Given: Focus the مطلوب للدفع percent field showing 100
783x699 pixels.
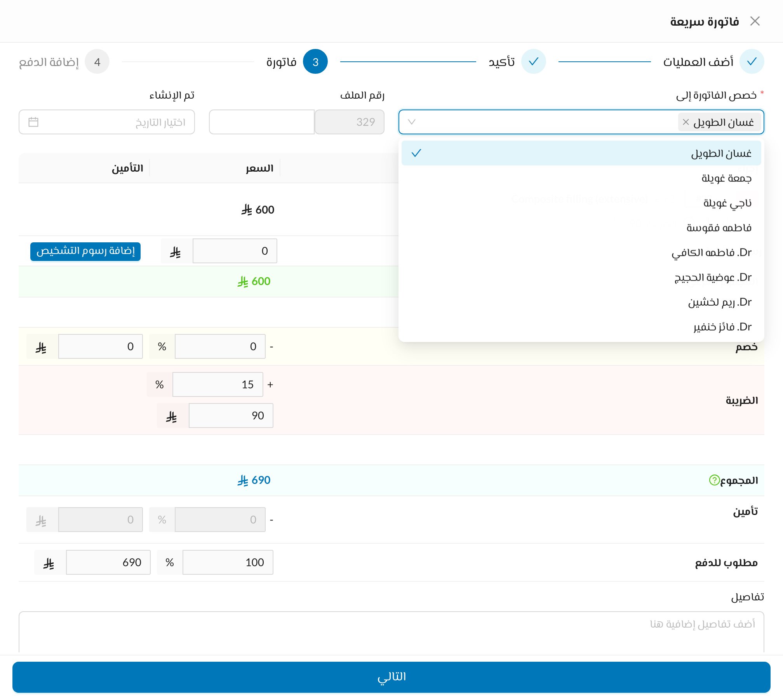Looking at the screenshot, I should tap(228, 562).
